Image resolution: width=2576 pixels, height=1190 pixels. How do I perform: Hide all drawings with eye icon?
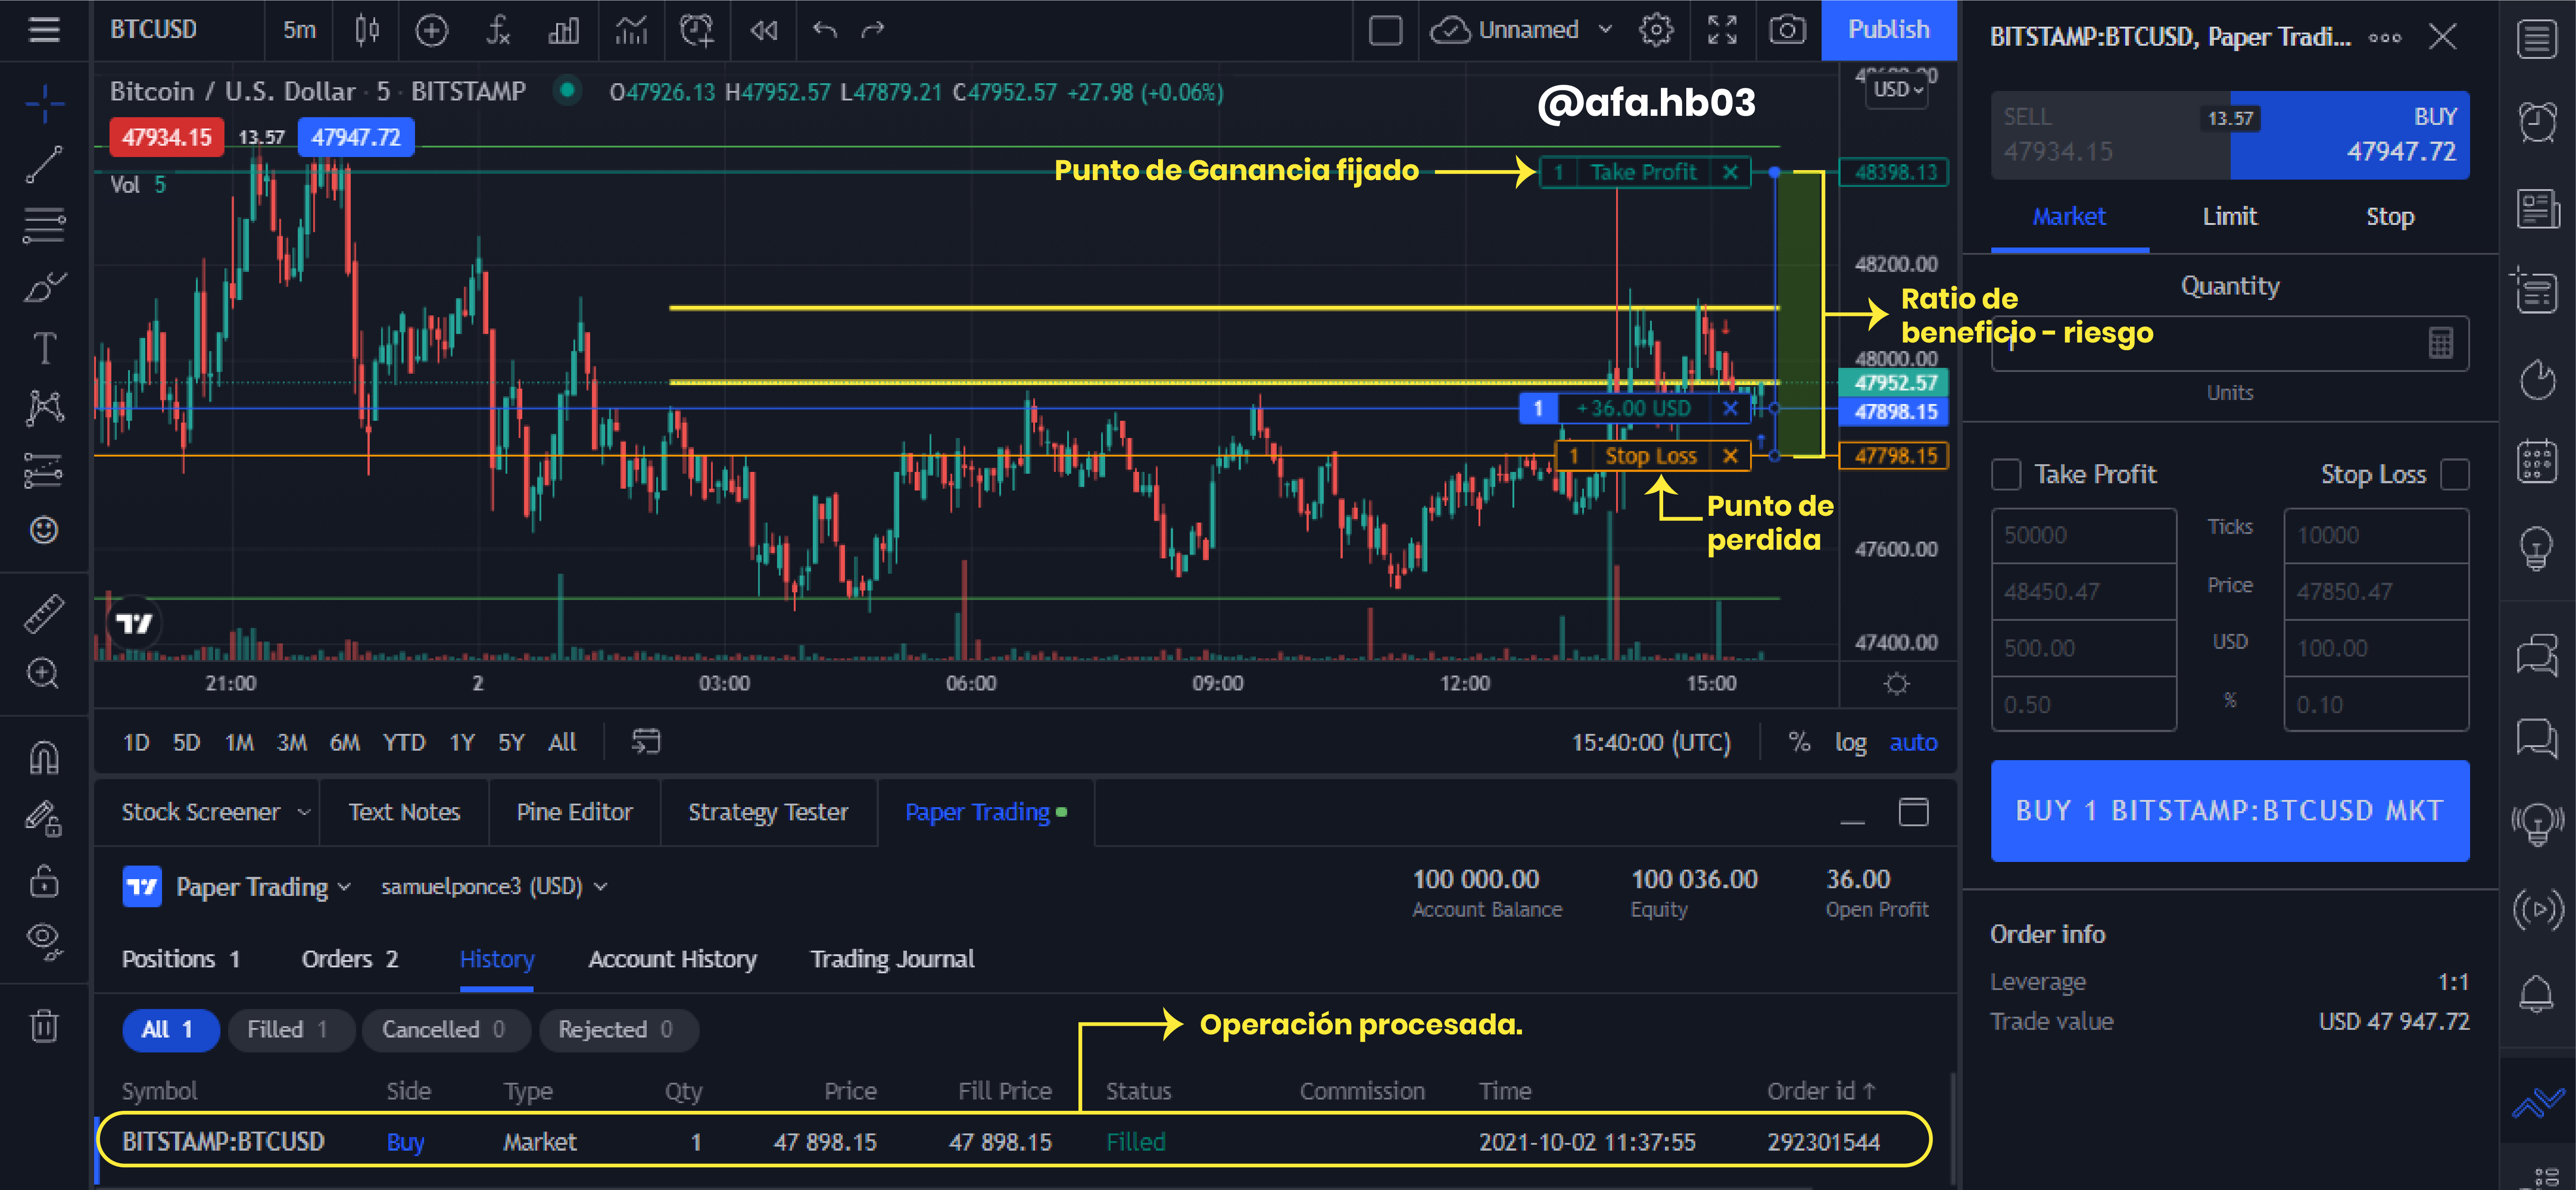point(44,941)
